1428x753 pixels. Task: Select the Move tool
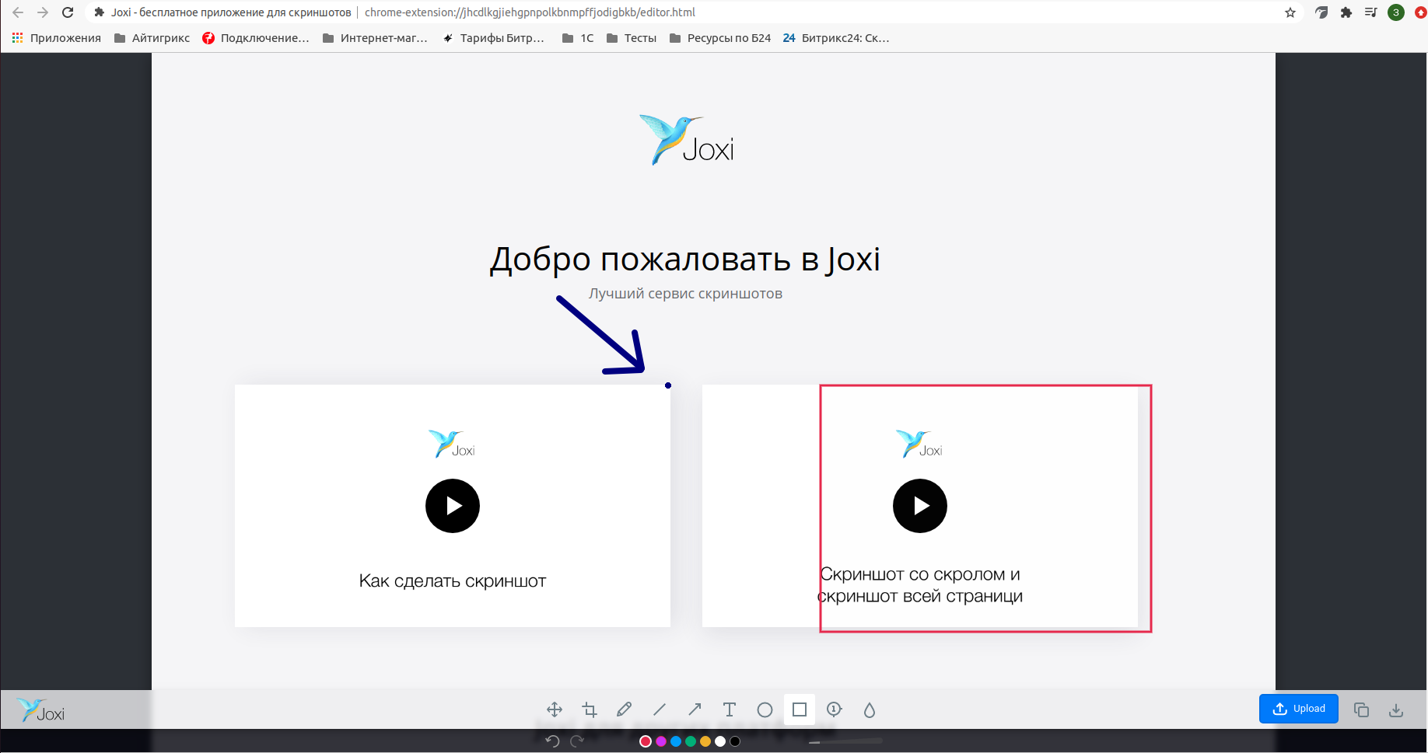point(555,709)
